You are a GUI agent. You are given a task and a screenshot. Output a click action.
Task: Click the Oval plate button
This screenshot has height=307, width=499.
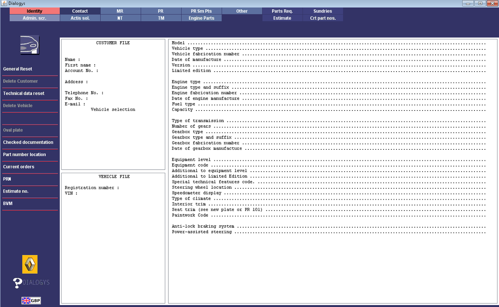pos(30,130)
